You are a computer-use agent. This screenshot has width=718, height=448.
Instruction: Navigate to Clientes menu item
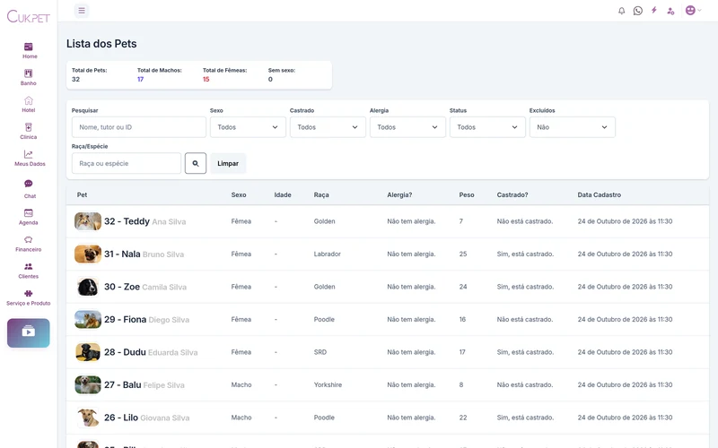coord(29,271)
